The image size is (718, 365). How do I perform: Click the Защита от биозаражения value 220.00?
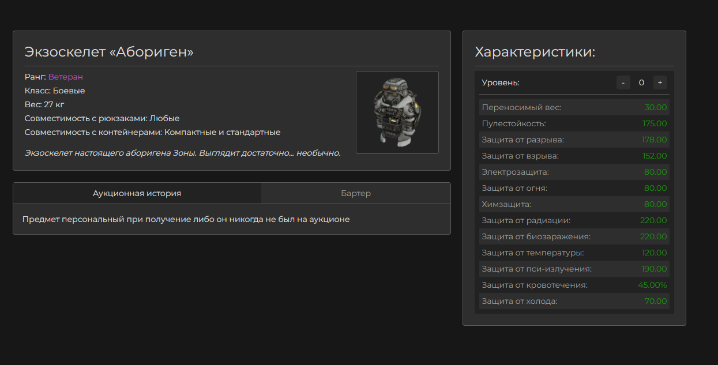654,236
